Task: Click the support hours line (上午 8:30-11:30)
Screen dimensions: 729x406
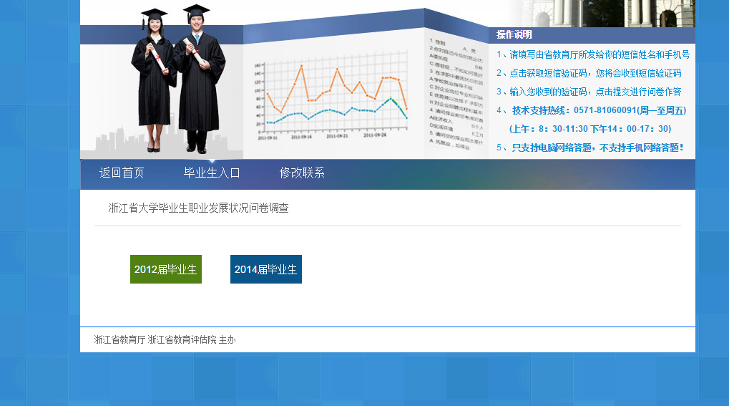Action: click(x=589, y=129)
